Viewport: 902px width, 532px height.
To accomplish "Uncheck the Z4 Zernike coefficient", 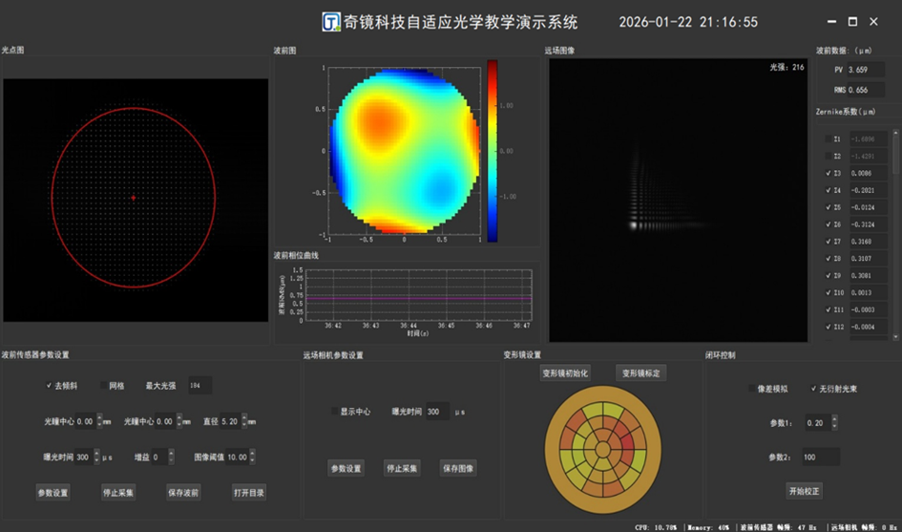I will click(x=828, y=190).
